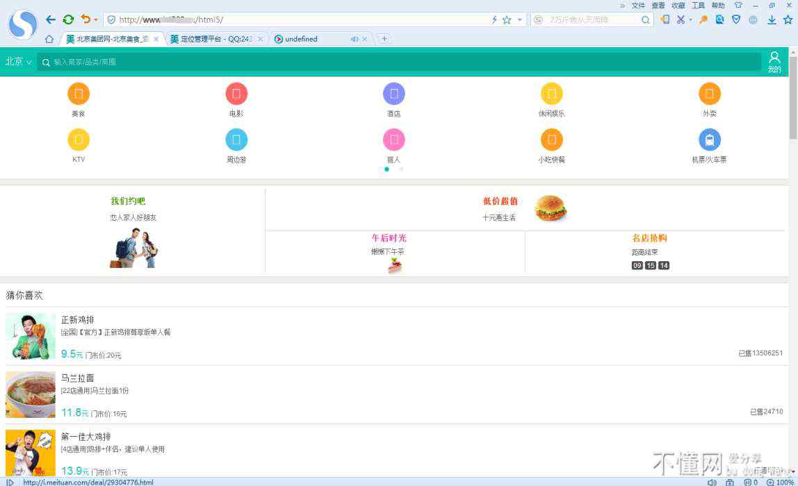798x486 pixels.
Task: Open the 外卖 takeout category icon
Action: pyautogui.click(x=709, y=94)
